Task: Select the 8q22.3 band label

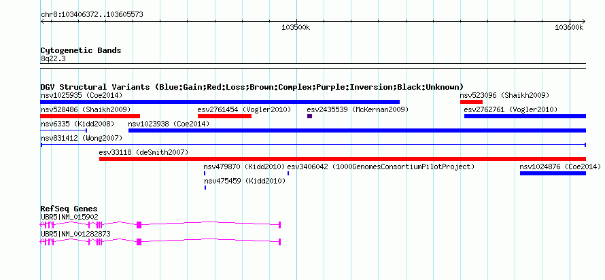Action: 53,59
